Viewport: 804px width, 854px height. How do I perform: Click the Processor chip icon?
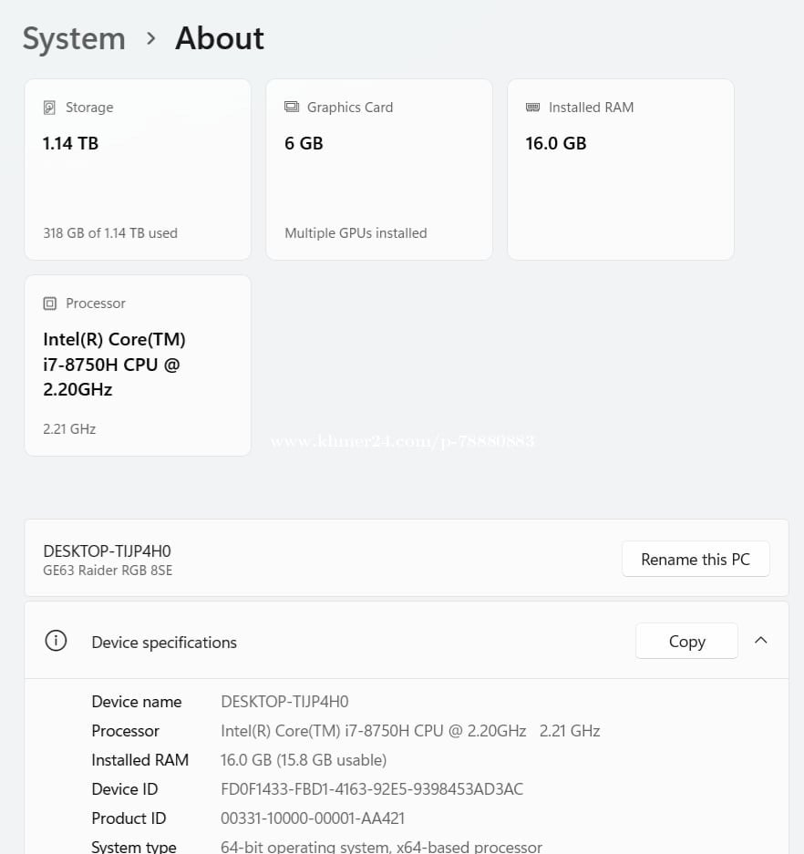click(x=49, y=304)
